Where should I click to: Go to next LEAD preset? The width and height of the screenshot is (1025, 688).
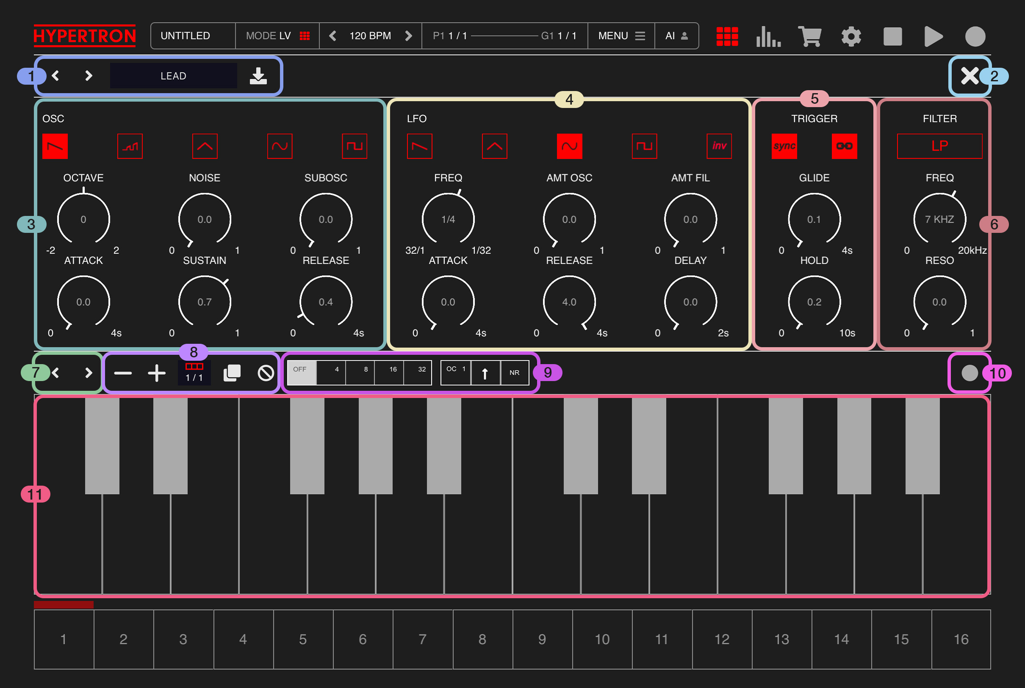click(x=88, y=76)
